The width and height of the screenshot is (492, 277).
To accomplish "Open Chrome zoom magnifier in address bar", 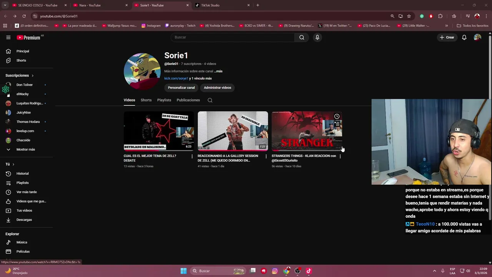I will pos(392,16).
